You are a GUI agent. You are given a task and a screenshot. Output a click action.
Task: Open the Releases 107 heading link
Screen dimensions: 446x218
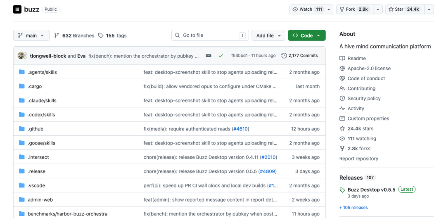358,178
